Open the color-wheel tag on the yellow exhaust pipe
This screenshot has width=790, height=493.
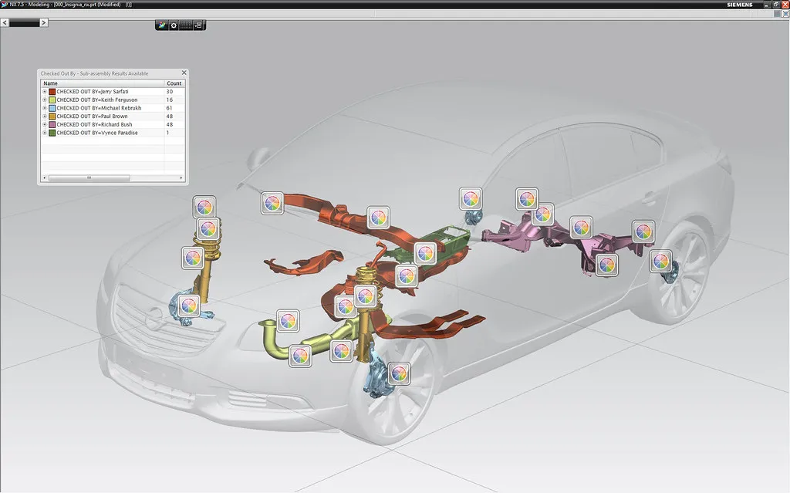tap(300, 356)
